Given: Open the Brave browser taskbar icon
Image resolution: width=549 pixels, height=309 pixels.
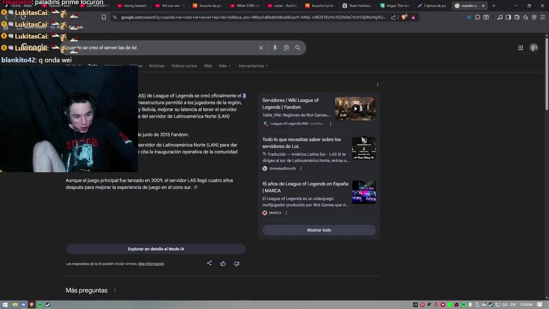Looking at the screenshot, I should [32, 305].
